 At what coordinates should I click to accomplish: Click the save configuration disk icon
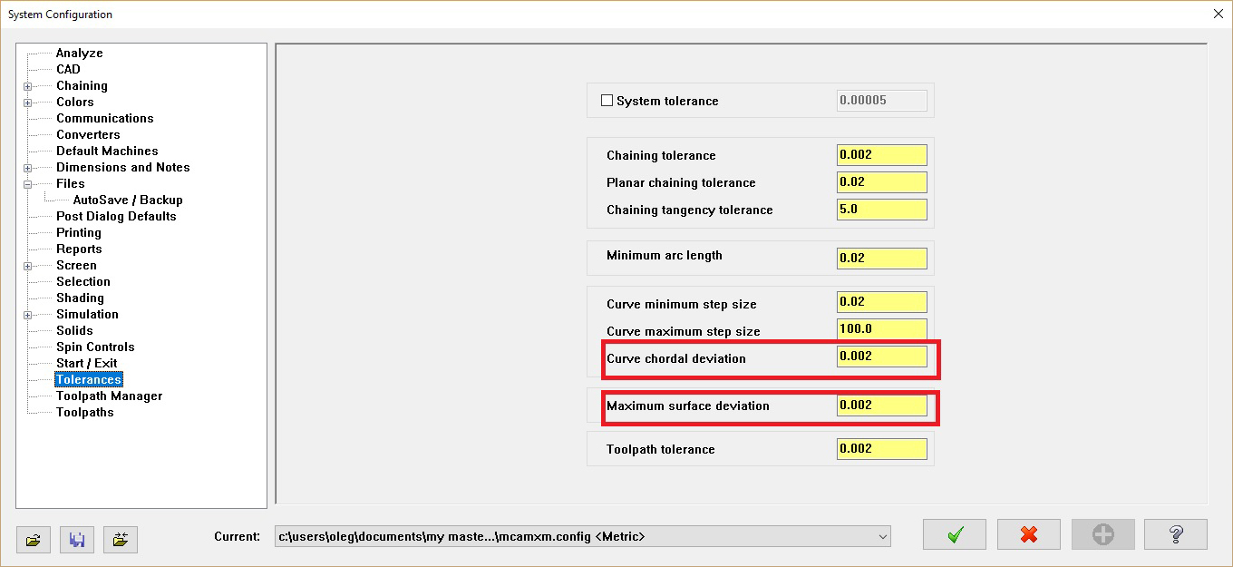coord(77,540)
